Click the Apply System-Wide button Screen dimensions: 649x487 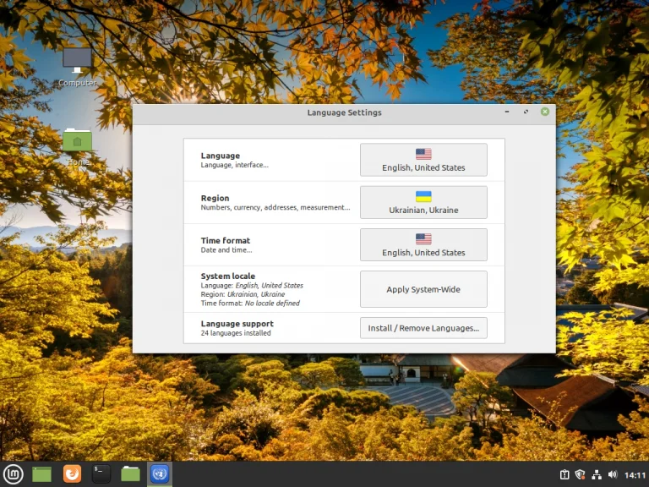pos(423,289)
